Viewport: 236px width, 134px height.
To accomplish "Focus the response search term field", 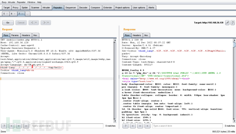I will [x=187, y=126].
